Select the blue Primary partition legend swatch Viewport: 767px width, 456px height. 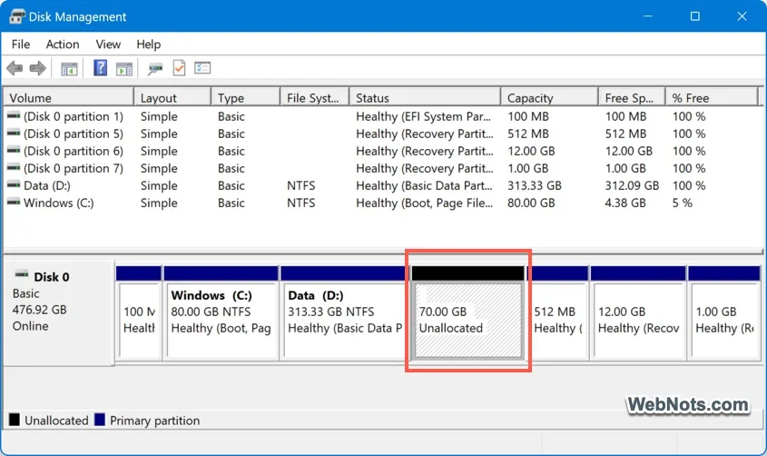coord(100,420)
